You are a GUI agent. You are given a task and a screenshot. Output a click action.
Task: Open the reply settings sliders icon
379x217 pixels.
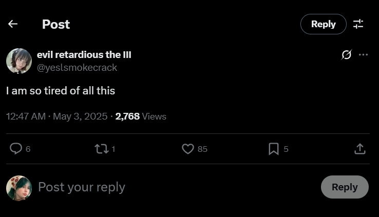358,24
